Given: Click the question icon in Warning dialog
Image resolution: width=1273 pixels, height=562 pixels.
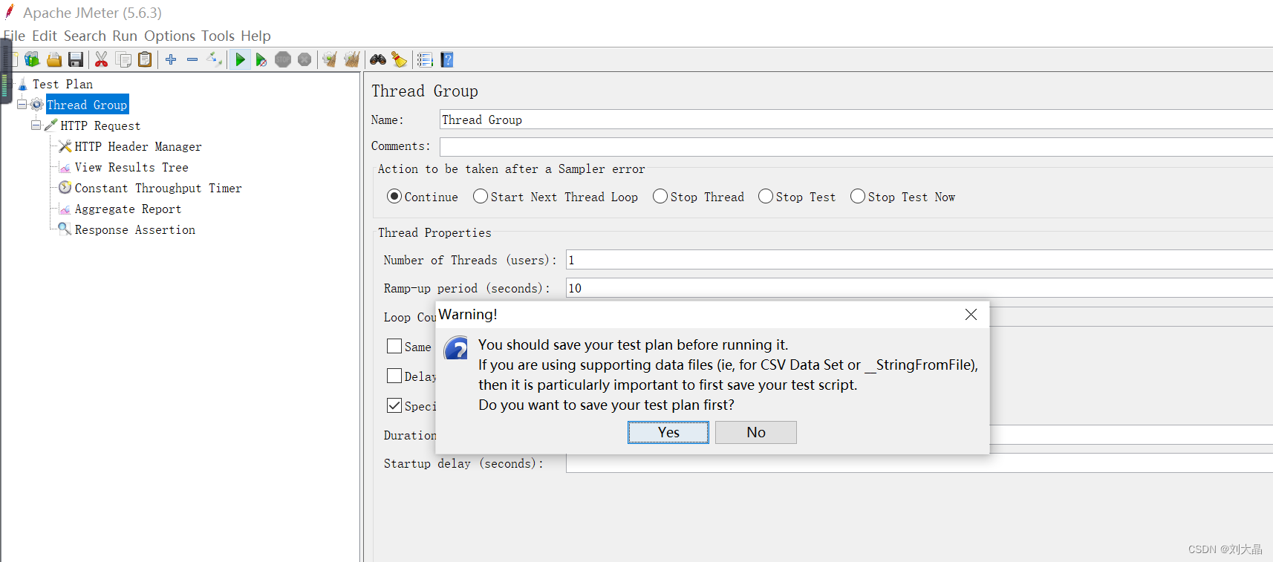Looking at the screenshot, I should click(456, 348).
